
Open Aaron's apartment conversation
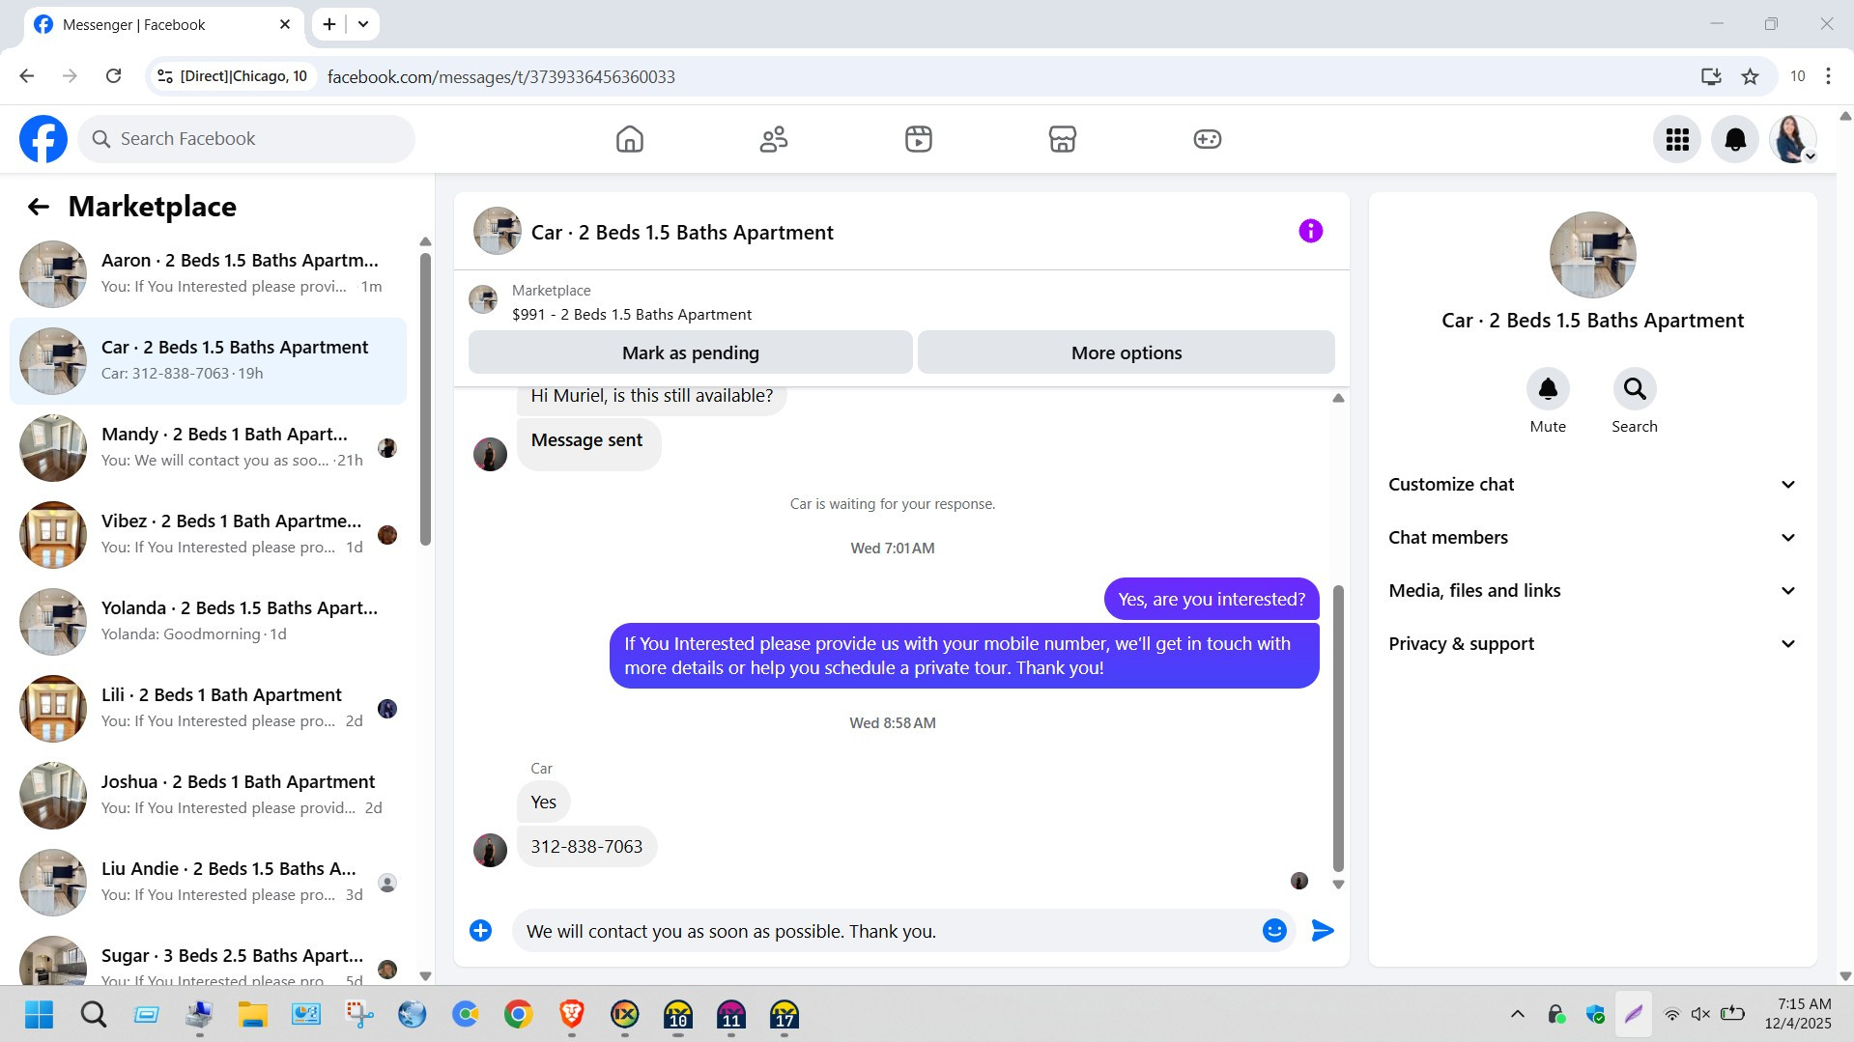[x=208, y=274]
